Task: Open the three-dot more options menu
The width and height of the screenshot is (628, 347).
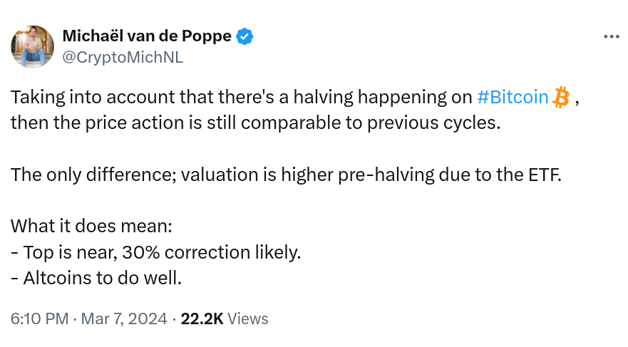Action: pyautogui.click(x=611, y=37)
